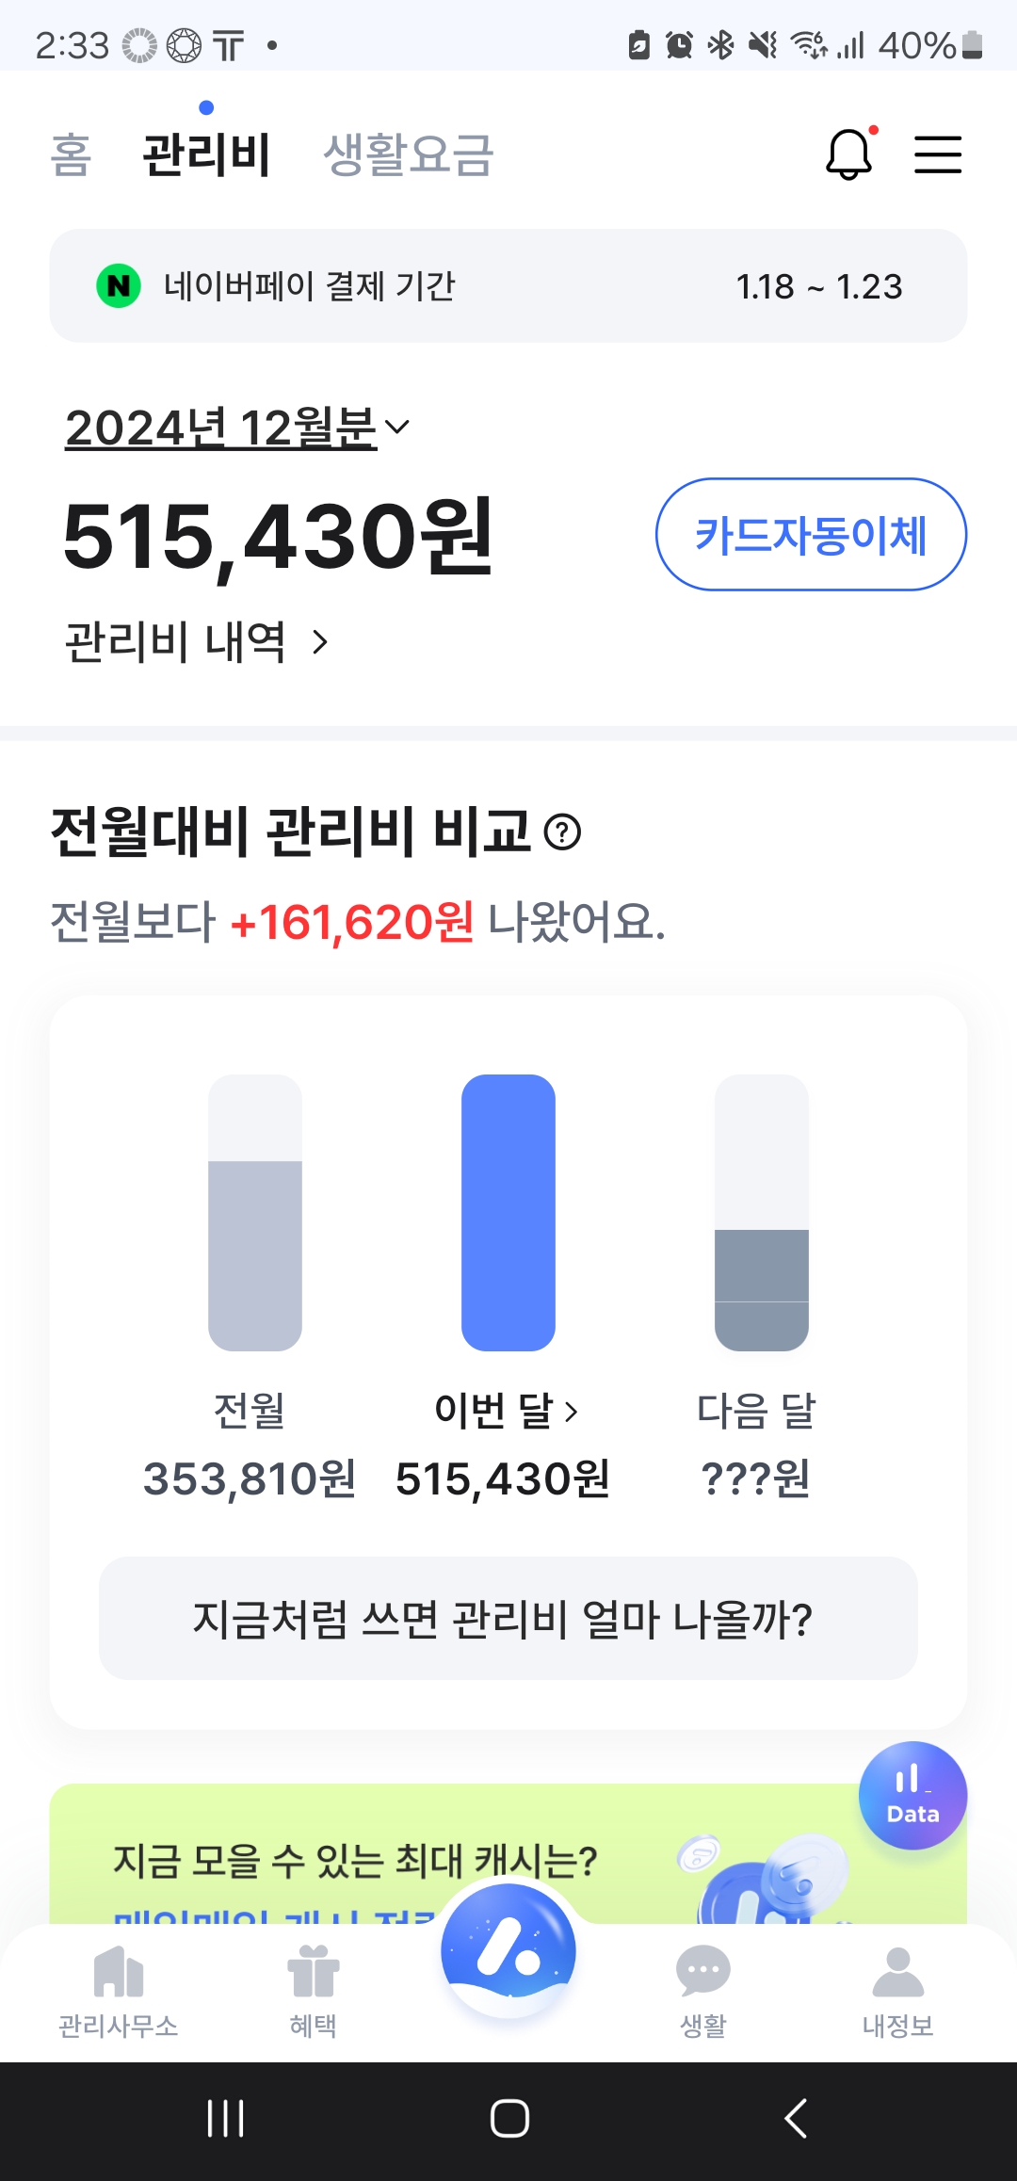Tap the 카드자동이체 button
The height and width of the screenshot is (2181, 1017).
click(x=811, y=535)
